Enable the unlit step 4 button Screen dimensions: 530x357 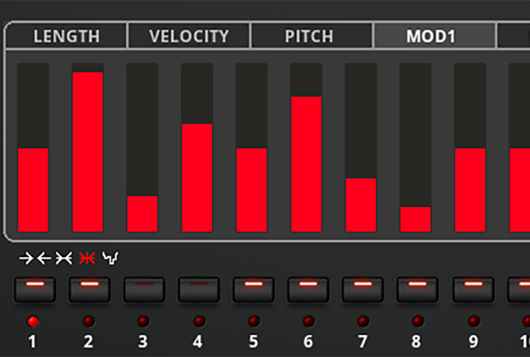tap(199, 290)
